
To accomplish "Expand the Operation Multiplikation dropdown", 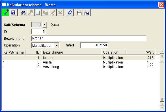I will point(57,46).
